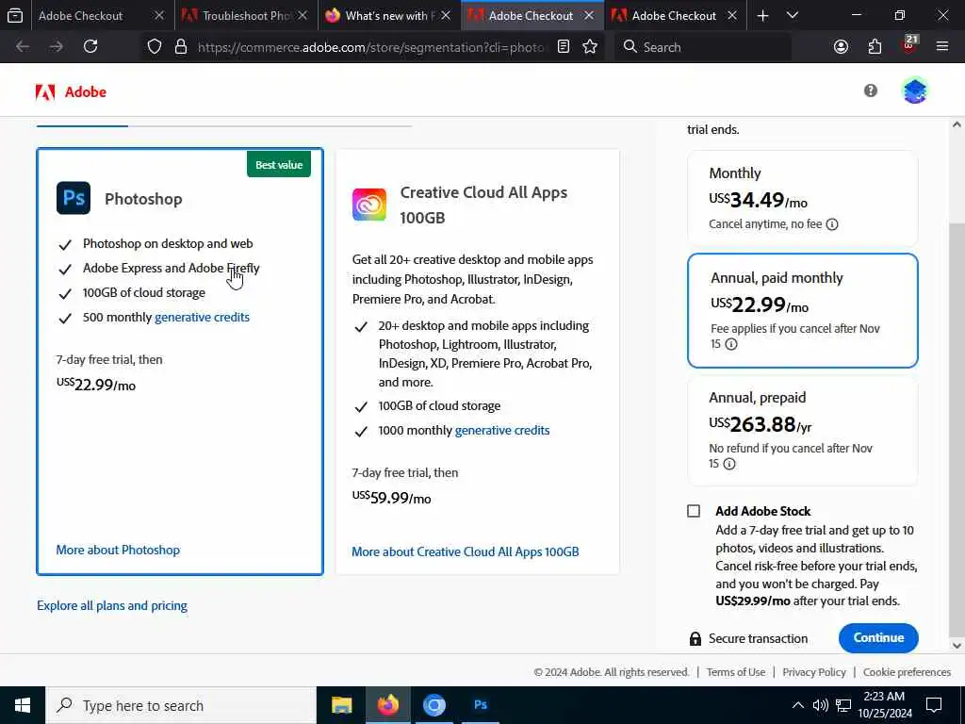
Task: Open a new tab with the plus button
Action: [x=762, y=15]
